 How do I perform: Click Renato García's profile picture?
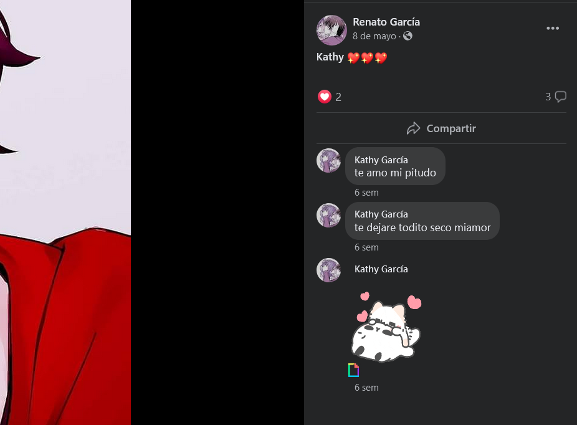(331, 30)
